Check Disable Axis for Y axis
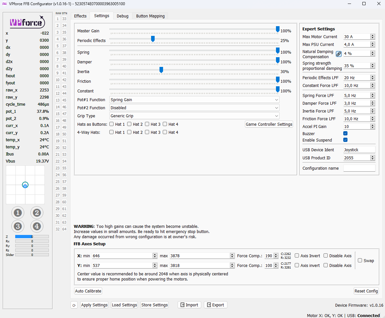The width and height of the screenshot is (385, 318). click(x=325, y=265)
